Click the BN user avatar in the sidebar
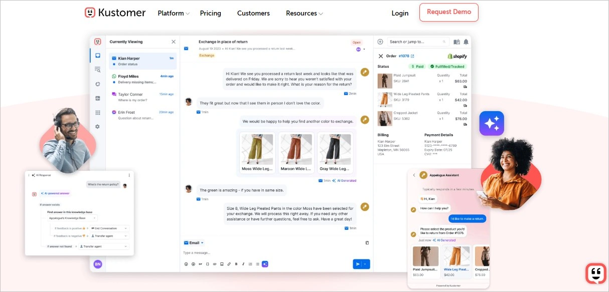The image size is (609, 292). (98, 263)
